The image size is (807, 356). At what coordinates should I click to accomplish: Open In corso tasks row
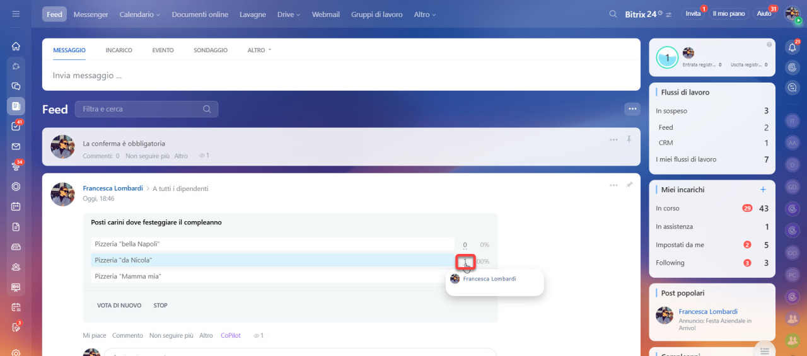712,209
